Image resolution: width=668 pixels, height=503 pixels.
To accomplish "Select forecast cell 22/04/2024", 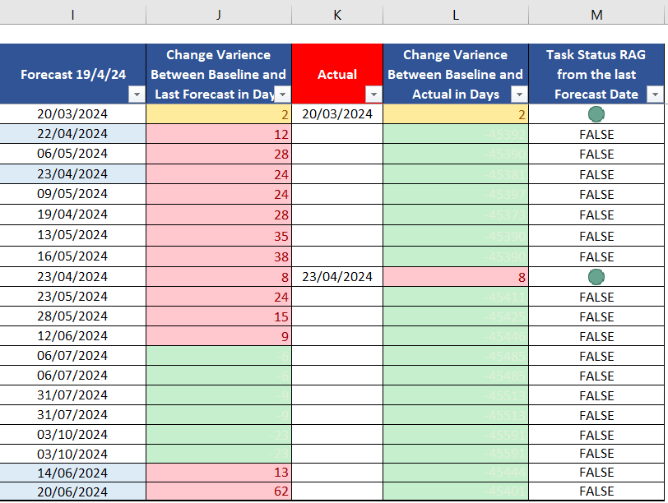I will coord(73,134).
